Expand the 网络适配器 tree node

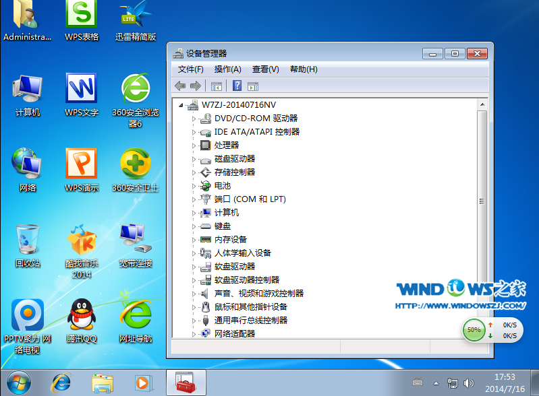pyautogui.click(x=194, y=334)
